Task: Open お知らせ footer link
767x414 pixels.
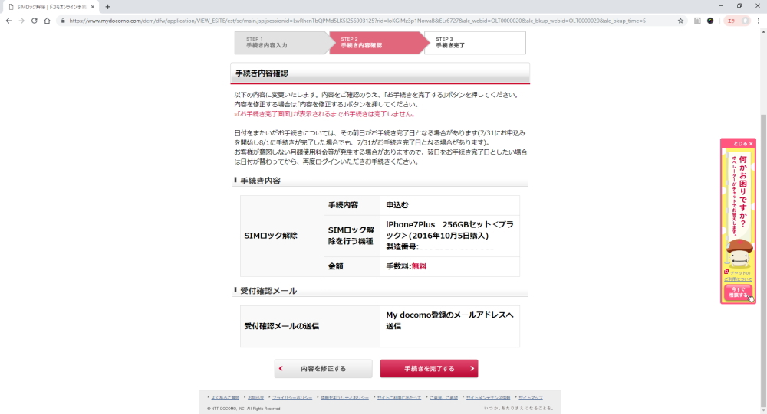Action: pos(255,398)
